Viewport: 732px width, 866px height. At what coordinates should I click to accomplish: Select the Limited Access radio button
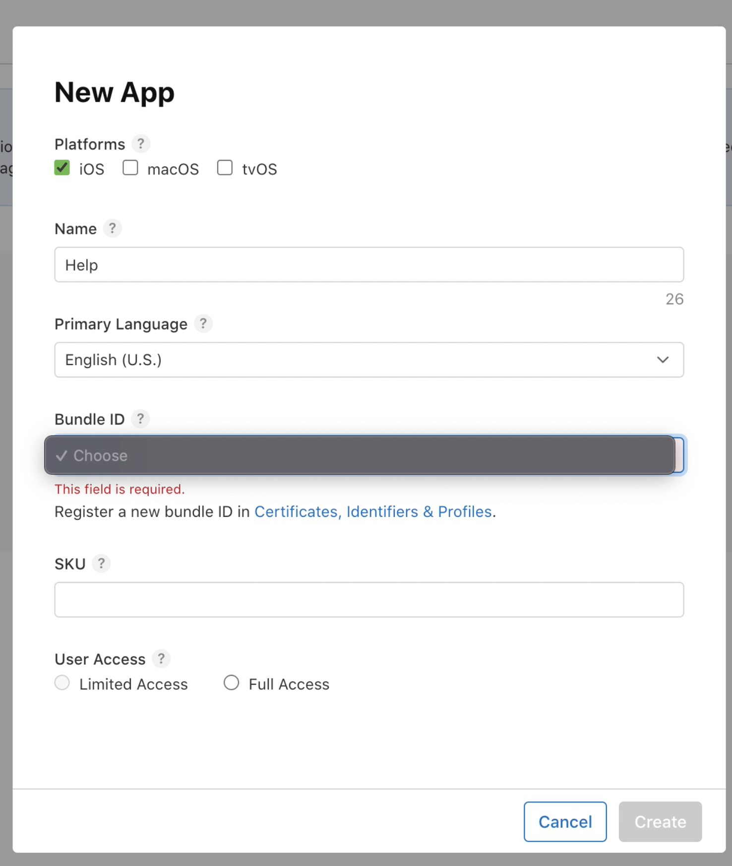click(x=62, y=683)
